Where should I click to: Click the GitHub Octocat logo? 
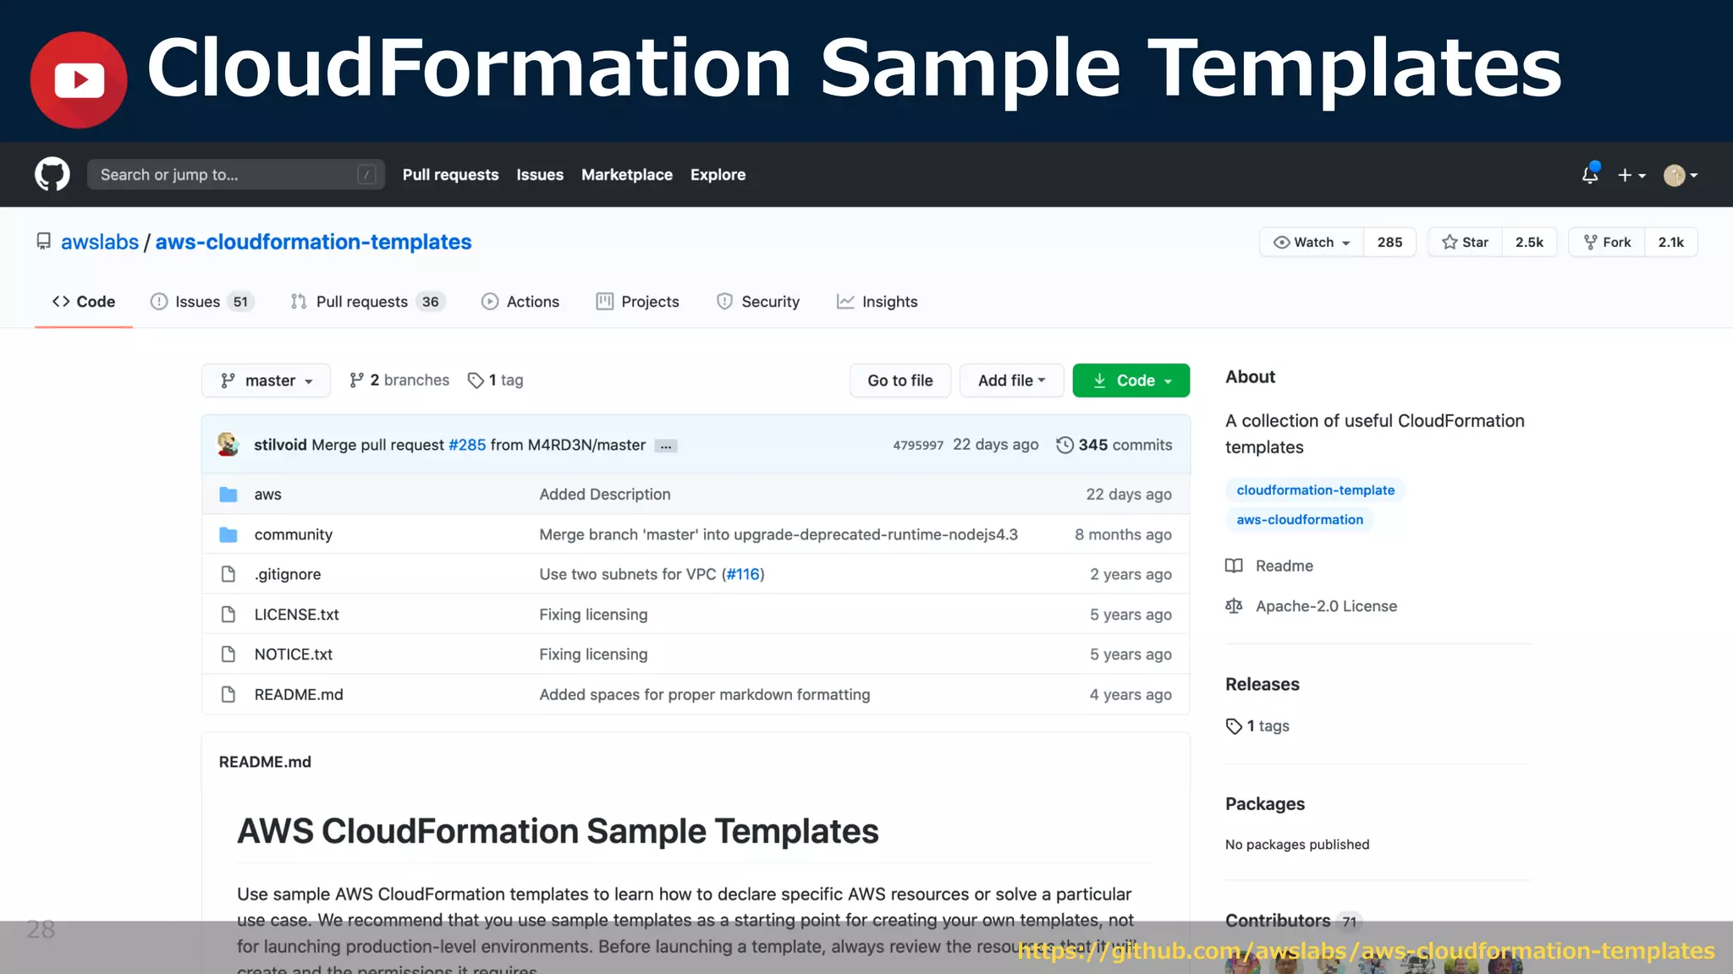pyautogui.click(x=52, y=174)
